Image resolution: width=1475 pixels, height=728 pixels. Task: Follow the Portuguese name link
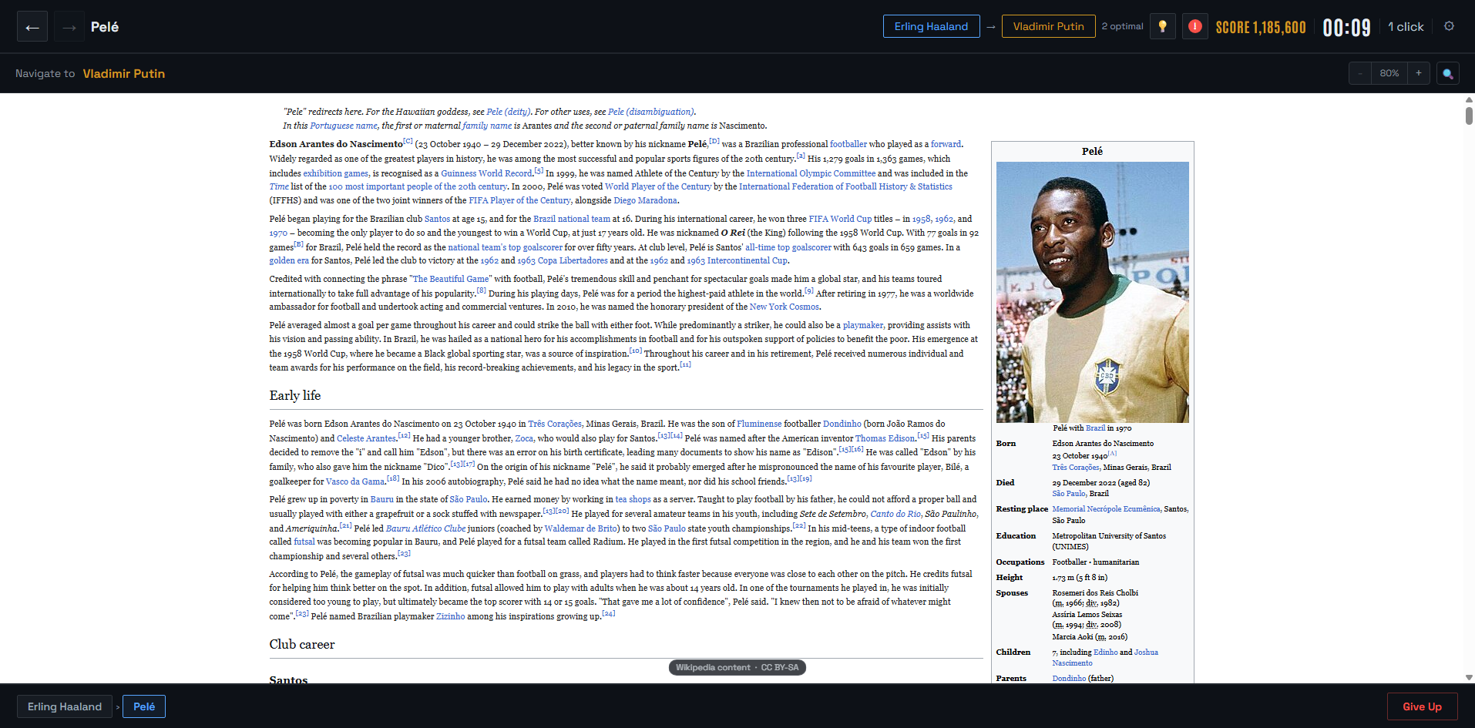(x=344, y=126)
